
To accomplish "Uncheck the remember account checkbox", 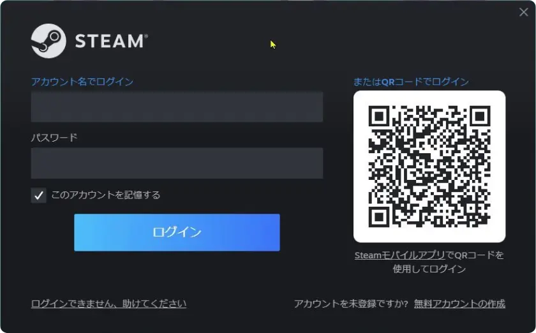I will (x=39, y=195).
